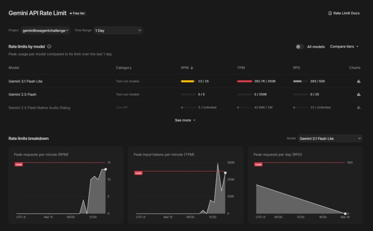The height and width of the screenshot is (231, 373).
Task: Select the Gemini 3.1 Flash Lite row name
Action: [x=25, y=81]
